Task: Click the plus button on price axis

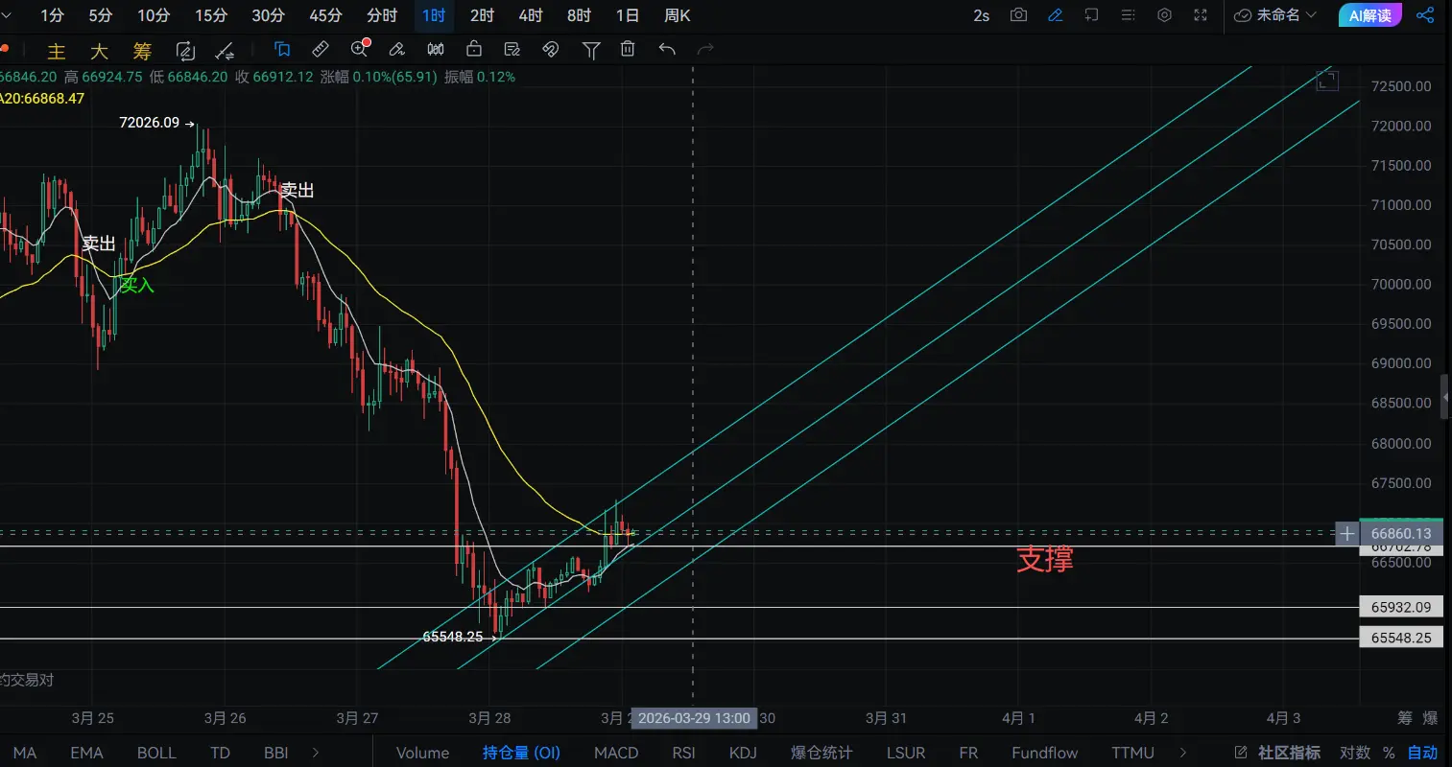Action: click(1347, 534)
